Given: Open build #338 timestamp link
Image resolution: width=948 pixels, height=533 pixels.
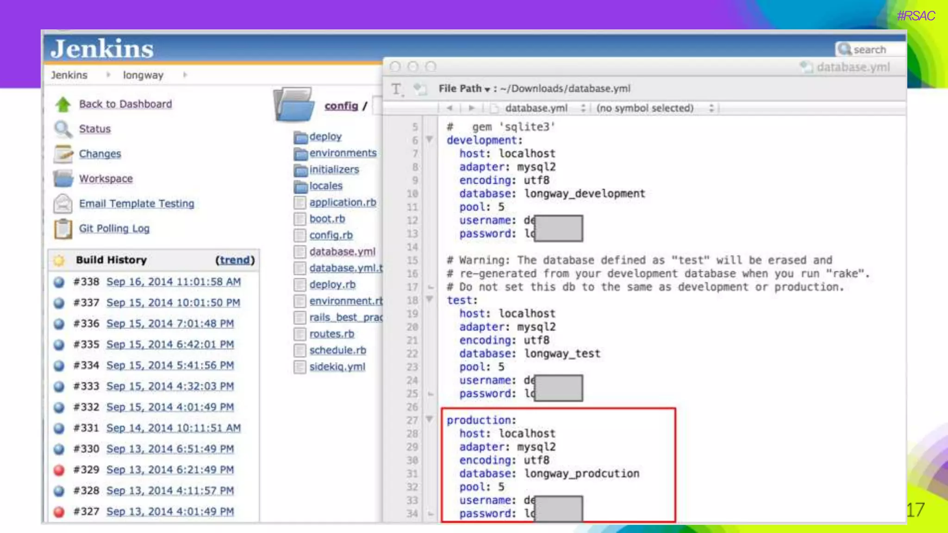Looking at the screenshot, I should (174, 282).
